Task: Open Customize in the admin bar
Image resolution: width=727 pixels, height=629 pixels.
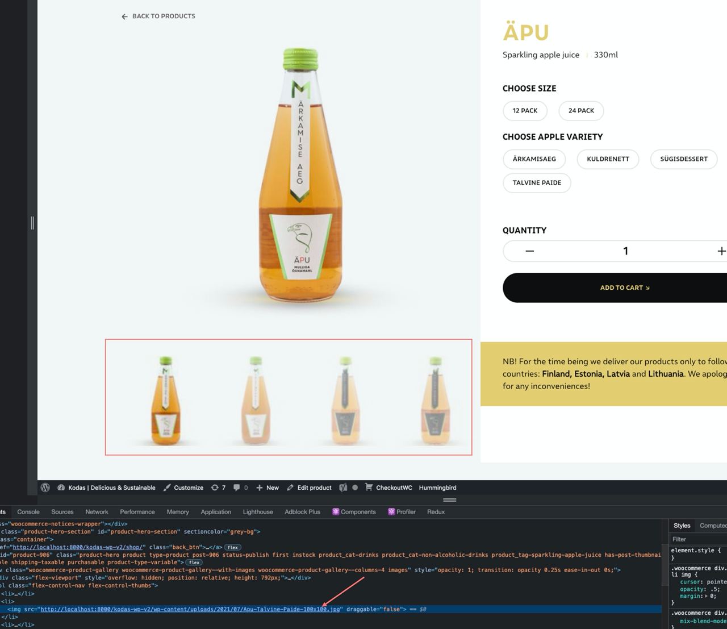Action: (183, 488)
